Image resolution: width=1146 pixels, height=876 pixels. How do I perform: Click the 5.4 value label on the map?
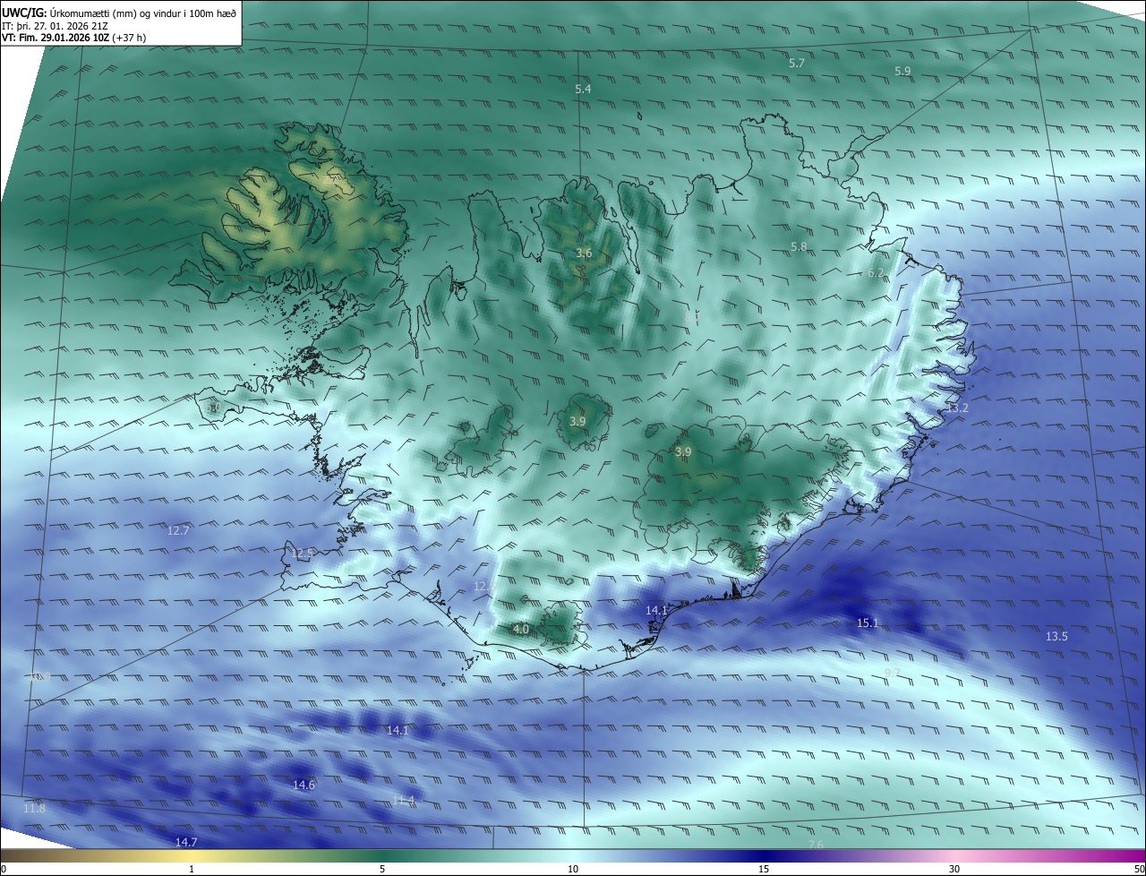tap(583, 90)
